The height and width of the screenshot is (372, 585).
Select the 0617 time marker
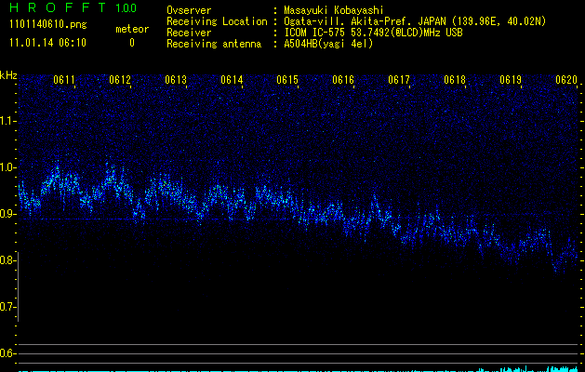(399, 81)
